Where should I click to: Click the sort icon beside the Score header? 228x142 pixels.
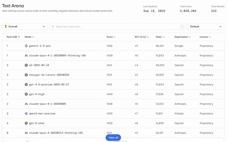click(115, 37)
